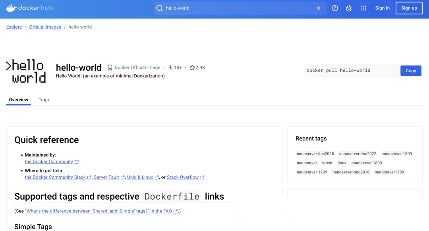The height and width of the screenshot is (231, 429).
Task: Click external link icon after Community Slack
Action: 89,177
